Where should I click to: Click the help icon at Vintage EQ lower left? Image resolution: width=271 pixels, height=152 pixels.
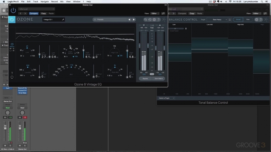12,73
